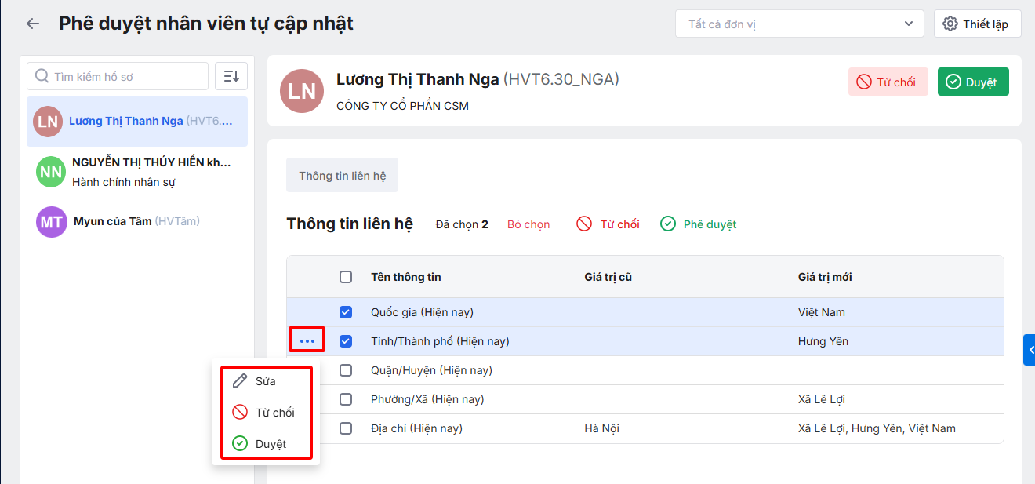
Task: Click the LN avatar in profile header
Action: (302, 91)
